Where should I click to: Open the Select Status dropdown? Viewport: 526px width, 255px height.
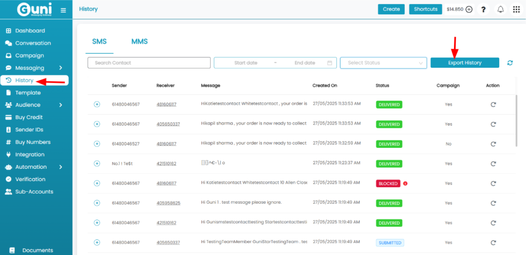point(383,63)
